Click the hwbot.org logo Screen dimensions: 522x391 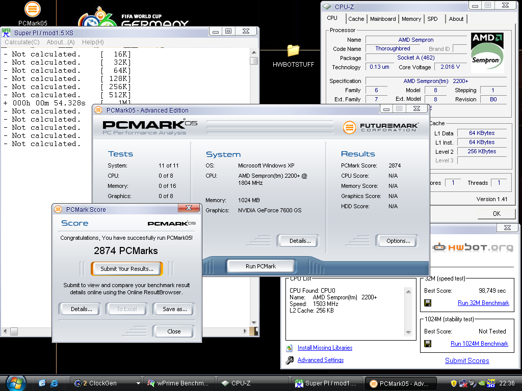click(x=473, y=247)
